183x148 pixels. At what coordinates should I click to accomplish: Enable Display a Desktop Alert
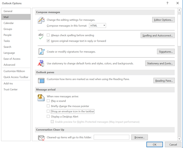tap(48, 116)
